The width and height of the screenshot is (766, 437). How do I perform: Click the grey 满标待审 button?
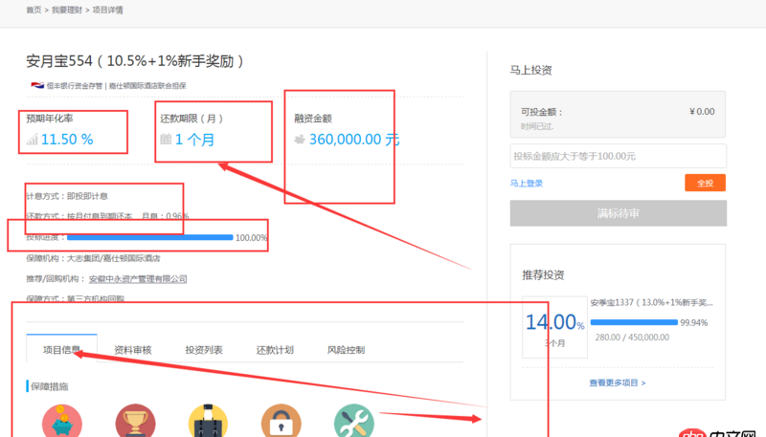point(618,213)
